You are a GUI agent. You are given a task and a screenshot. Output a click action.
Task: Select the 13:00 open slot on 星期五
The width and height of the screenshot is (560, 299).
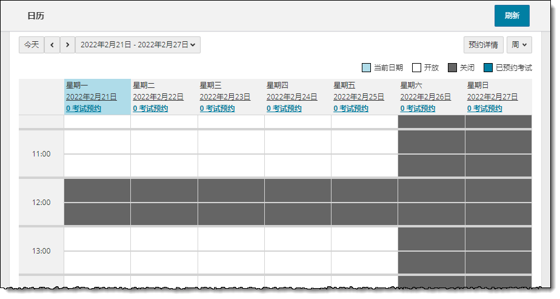tap(364, 239)
